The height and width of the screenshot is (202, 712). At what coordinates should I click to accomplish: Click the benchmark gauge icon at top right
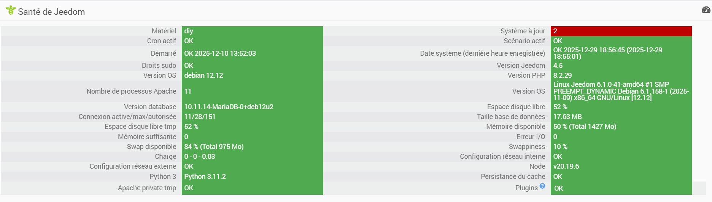coord(706,10)
